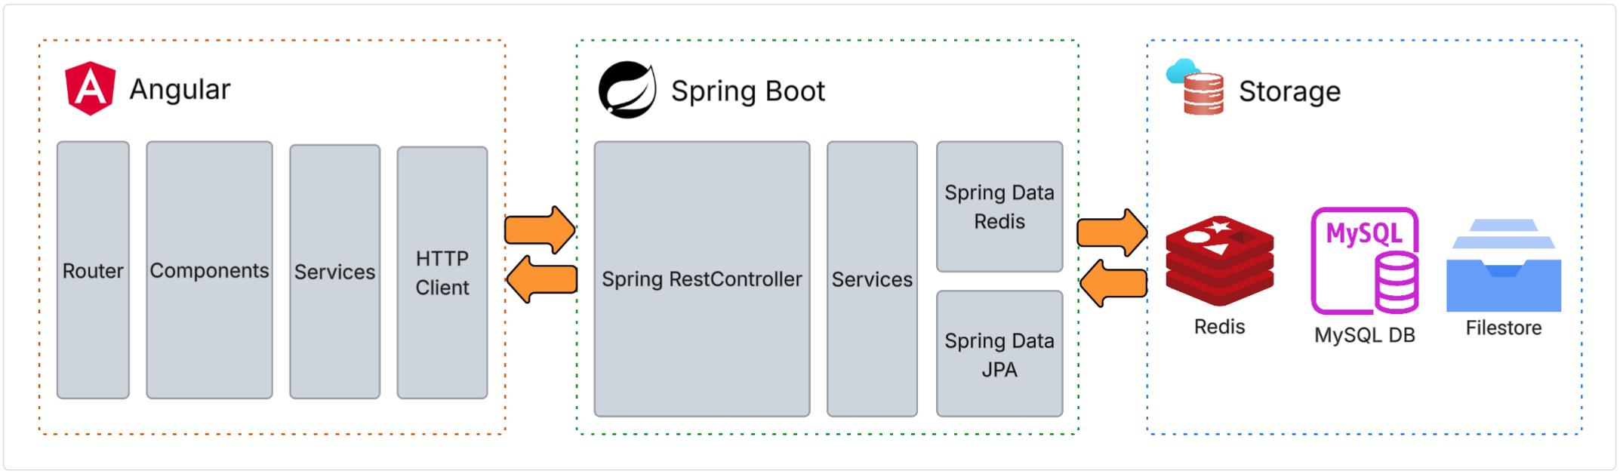Select the Services box inside Spring Boot

tap(872, 279)
